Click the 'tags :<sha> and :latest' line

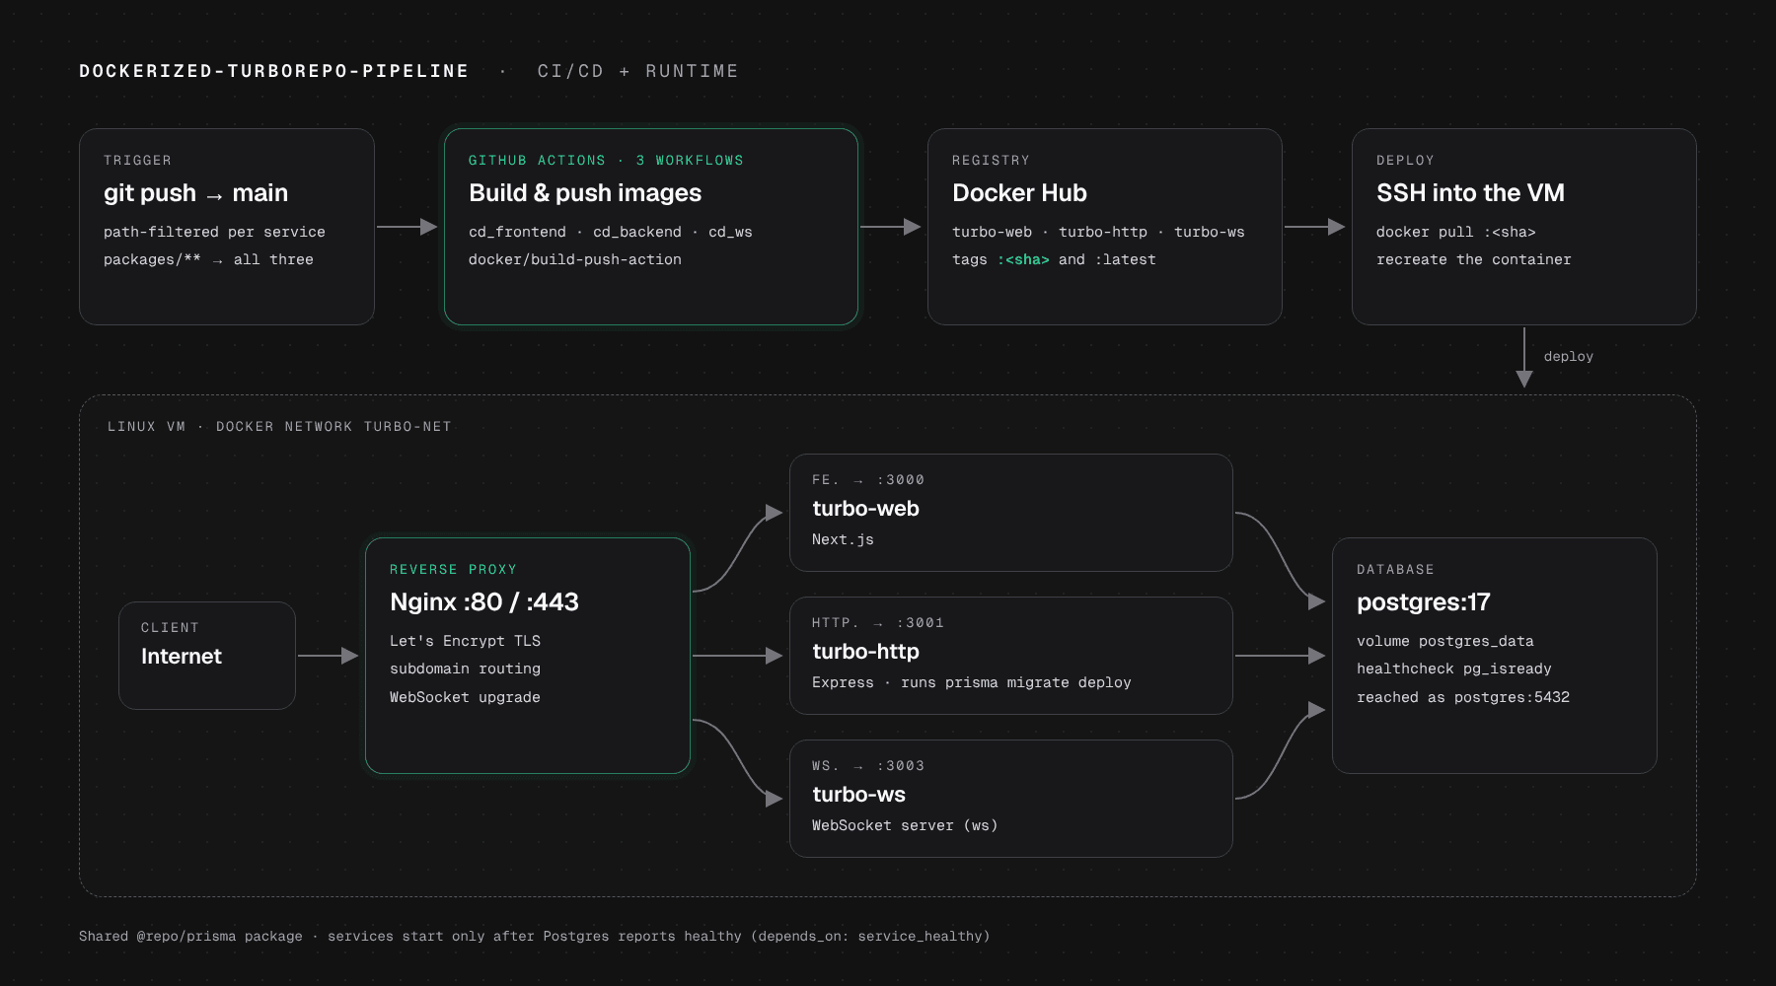(1054, 259)
